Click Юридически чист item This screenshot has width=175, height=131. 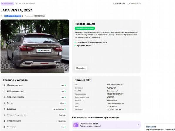85,45
